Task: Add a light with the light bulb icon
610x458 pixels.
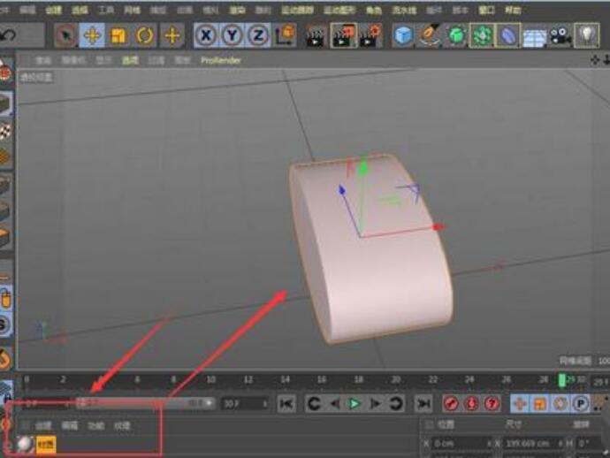Action: coord(586,35)
